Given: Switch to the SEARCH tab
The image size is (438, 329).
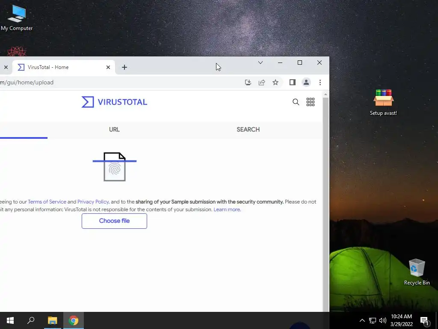Looking at the screenshot, I should (248, 129).
